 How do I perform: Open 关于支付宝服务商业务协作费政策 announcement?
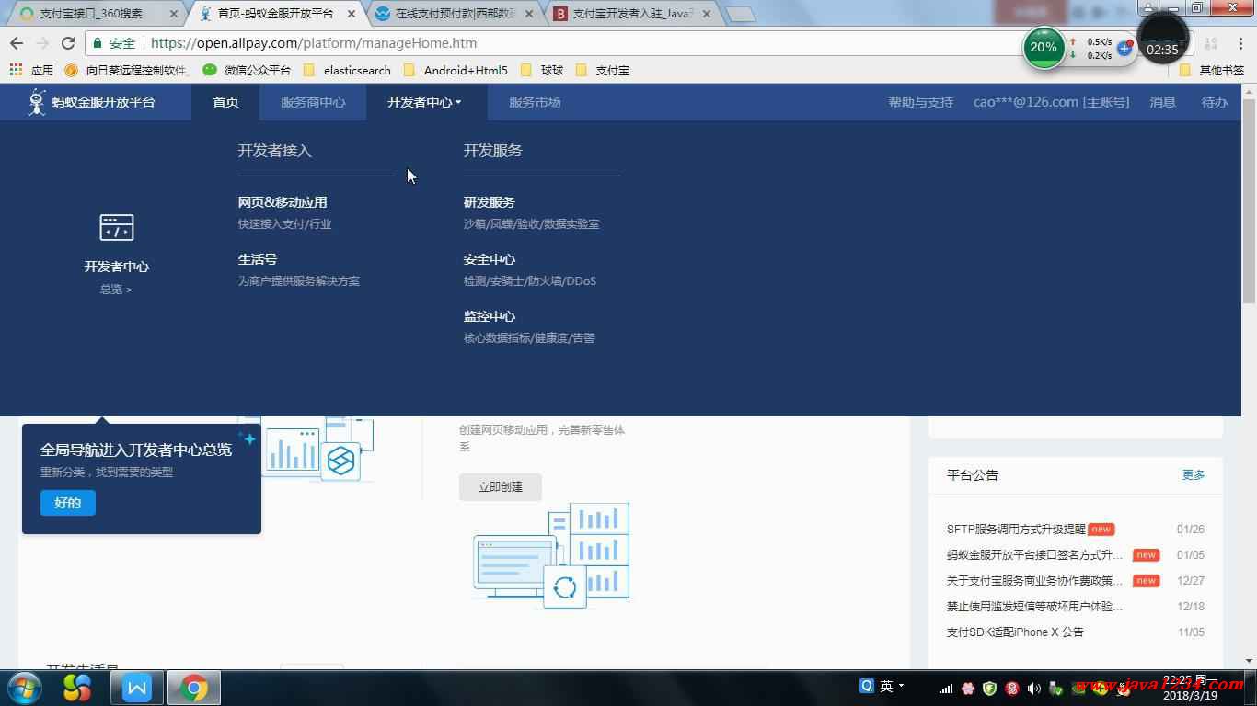1035,581
